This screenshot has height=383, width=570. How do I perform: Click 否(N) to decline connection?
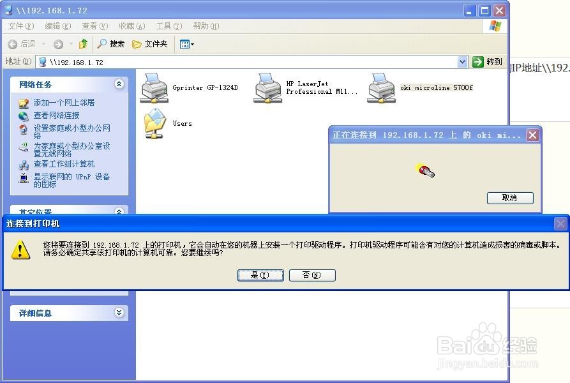pyautogui.click(x=312, y=275)
